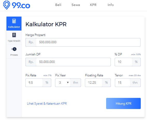147x123 pixels.
Task: Open the Info menu
Action: tap(111, 5)
